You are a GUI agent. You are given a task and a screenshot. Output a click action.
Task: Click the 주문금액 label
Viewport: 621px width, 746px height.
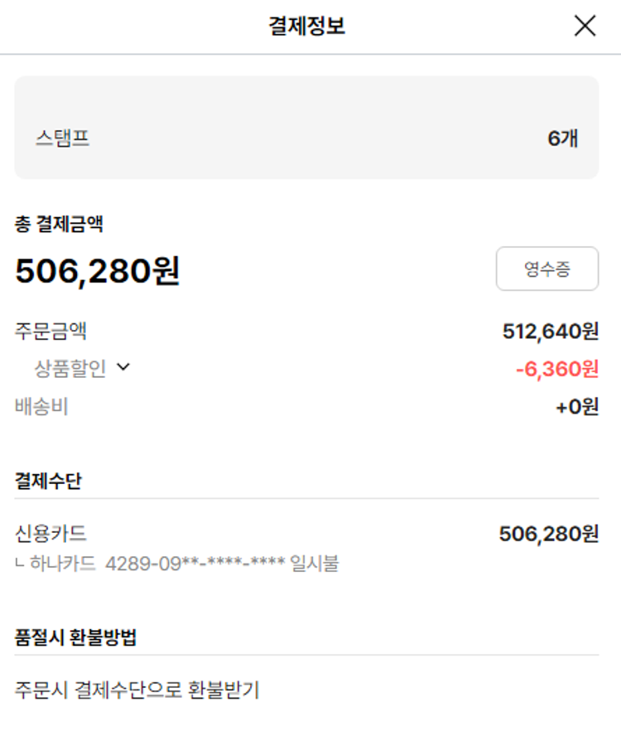pos(51,332)
